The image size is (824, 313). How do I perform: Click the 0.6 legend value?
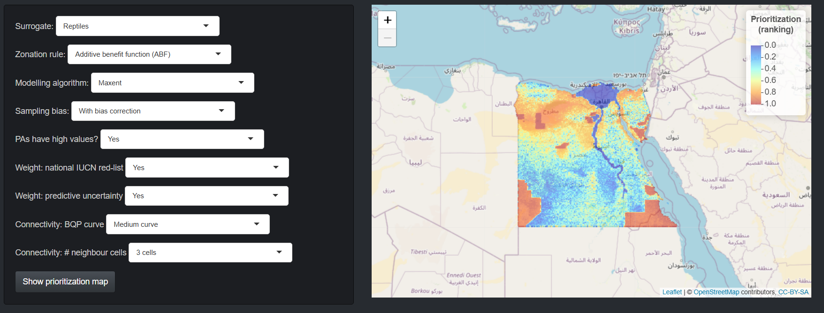tap(770, 80)
